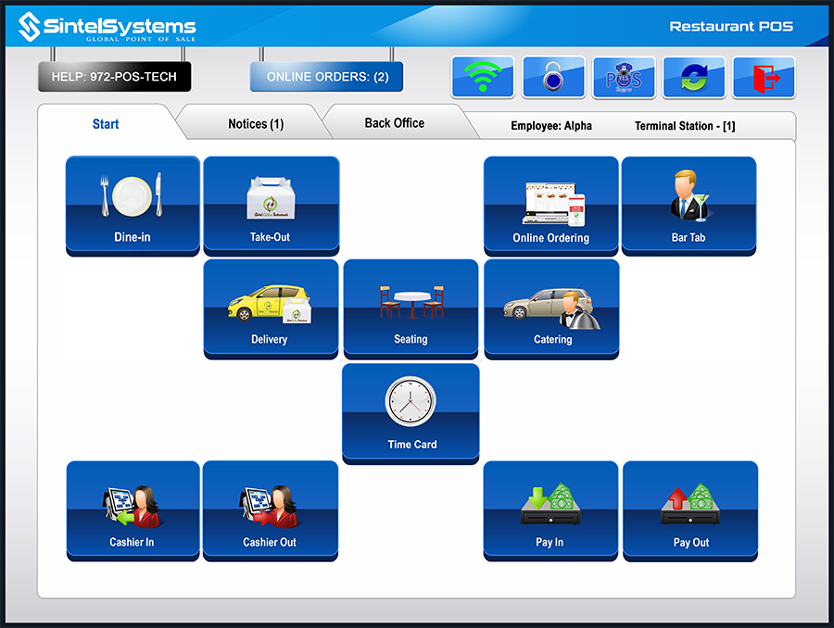This screenshot has height=628, width=834.
Task: Click the green Wi-Fi status icon
Action: 482,78
